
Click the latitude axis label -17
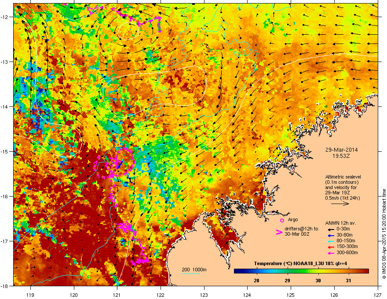tap(5, 241)
